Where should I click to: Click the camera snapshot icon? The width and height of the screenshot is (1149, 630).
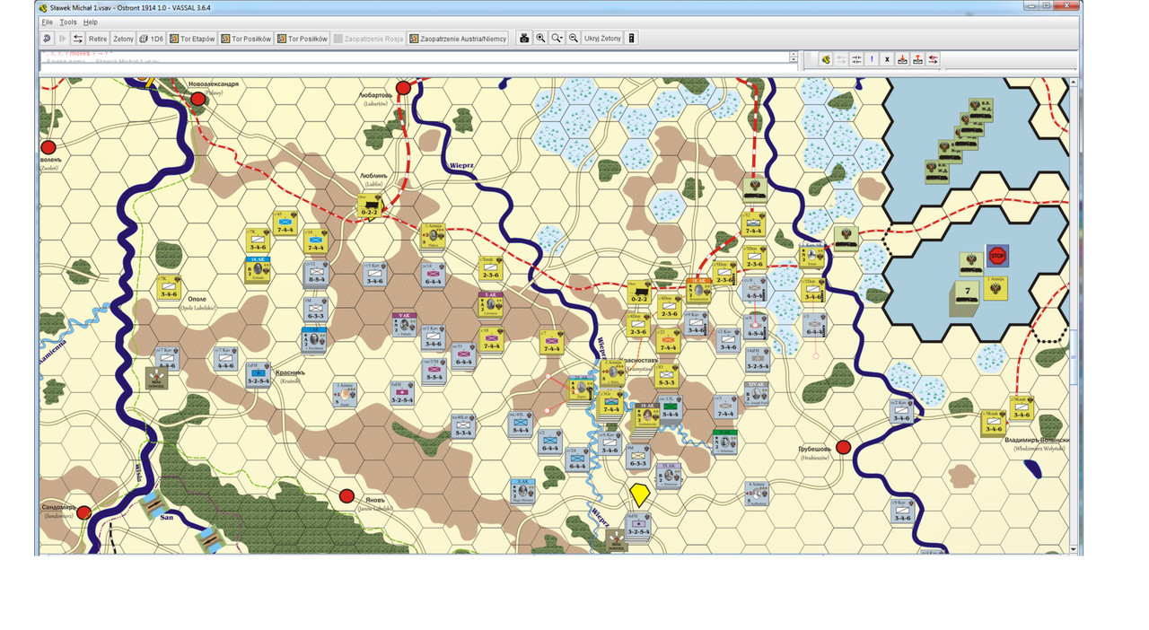click(525, 39)
